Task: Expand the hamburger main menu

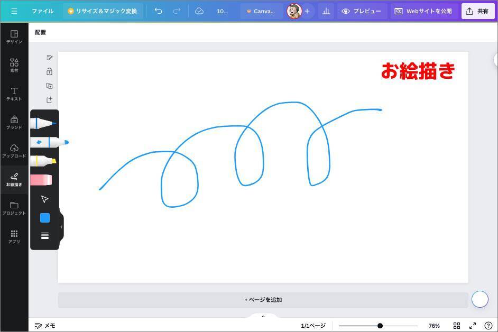Action: pos(14,11)
